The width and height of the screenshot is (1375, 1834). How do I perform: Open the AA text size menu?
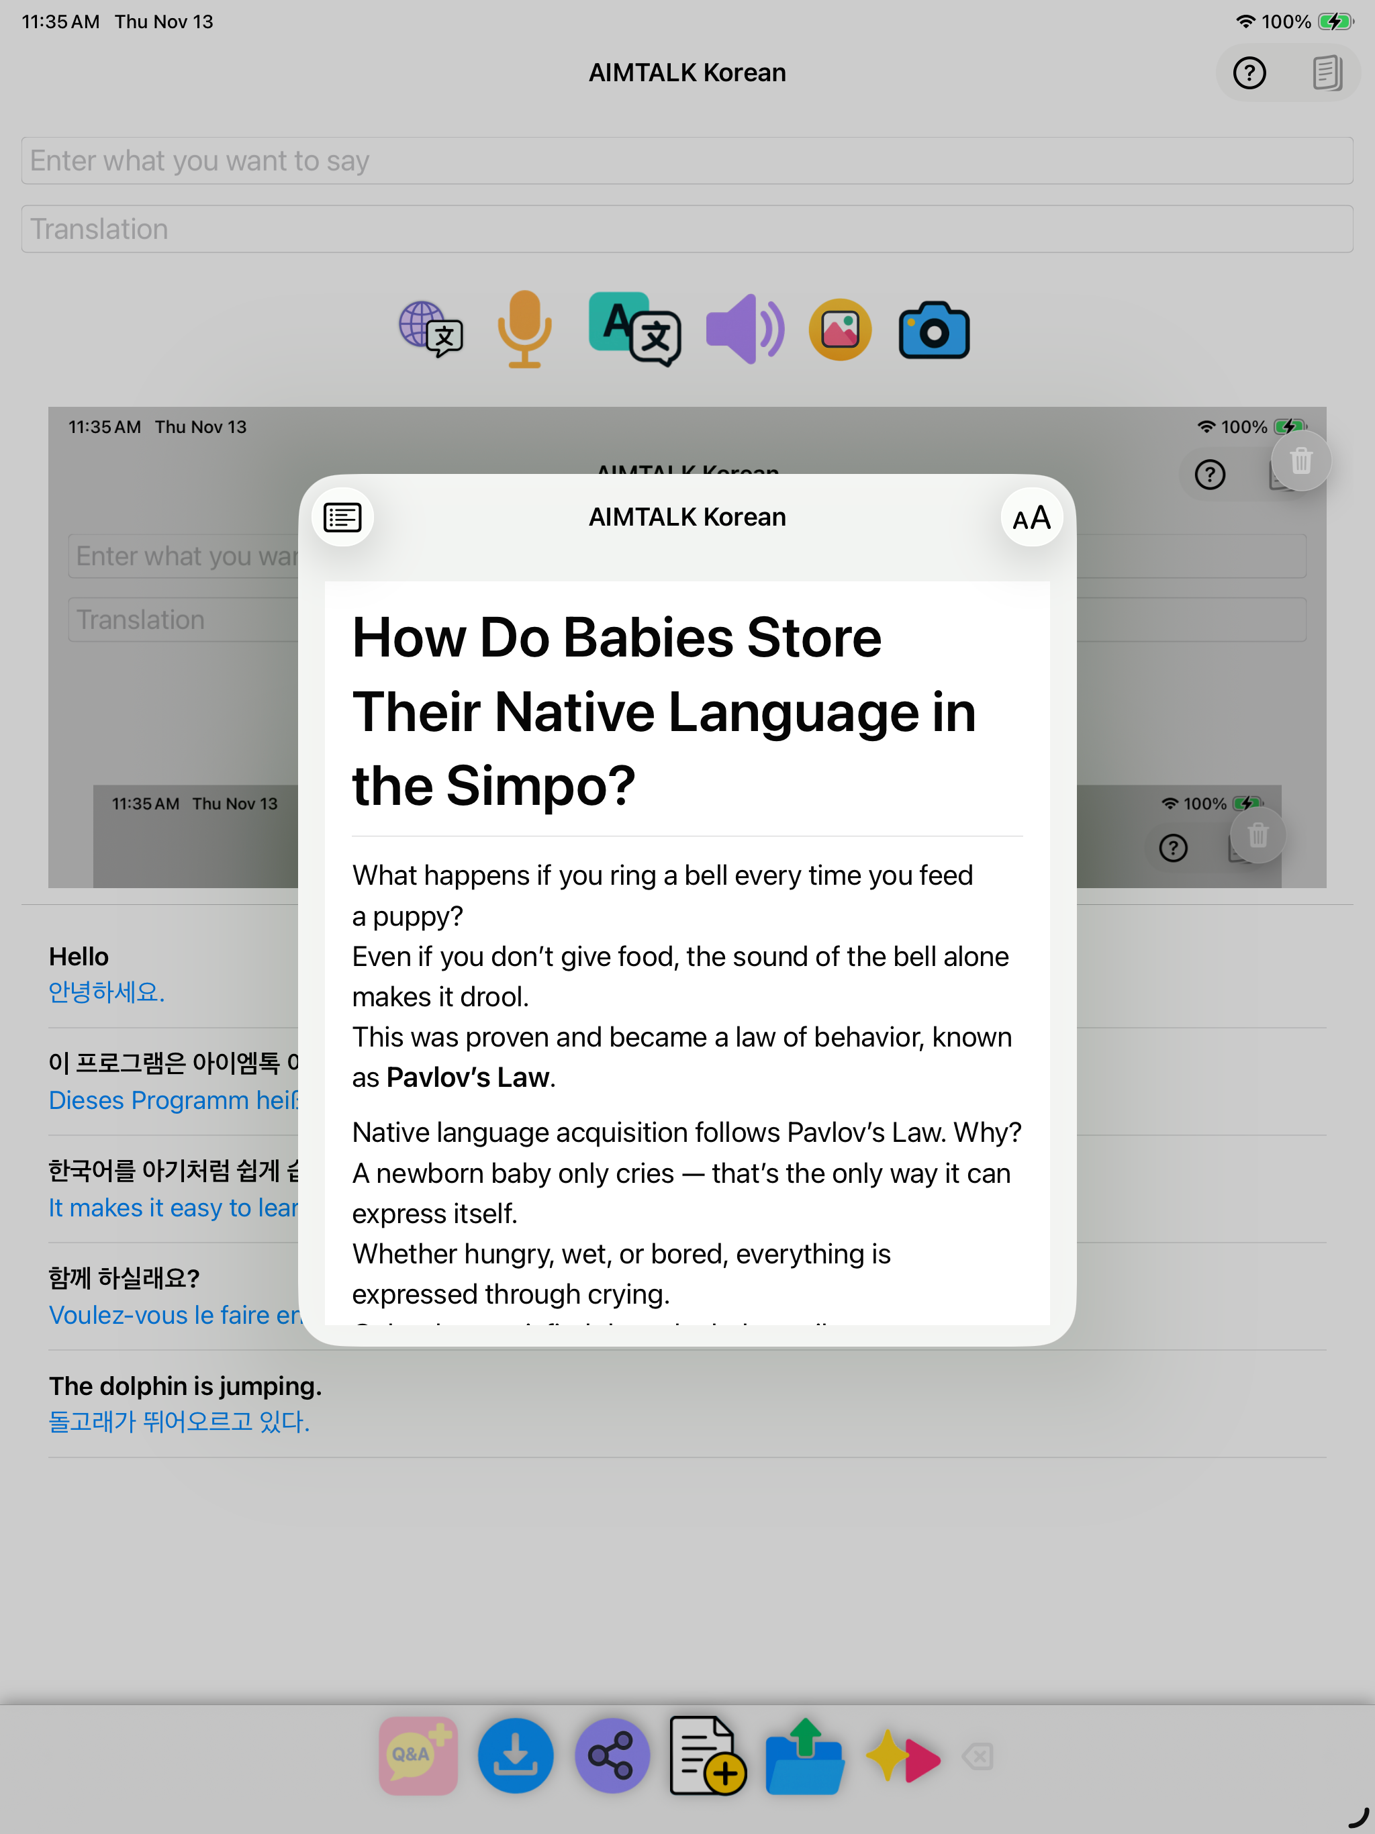point(1032,518)
